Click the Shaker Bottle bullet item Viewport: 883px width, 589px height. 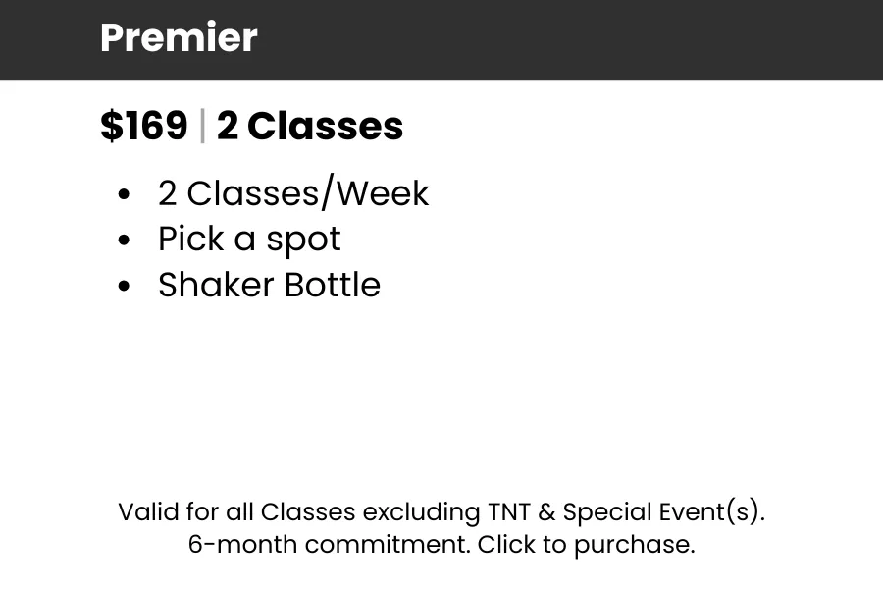point(269,285)
